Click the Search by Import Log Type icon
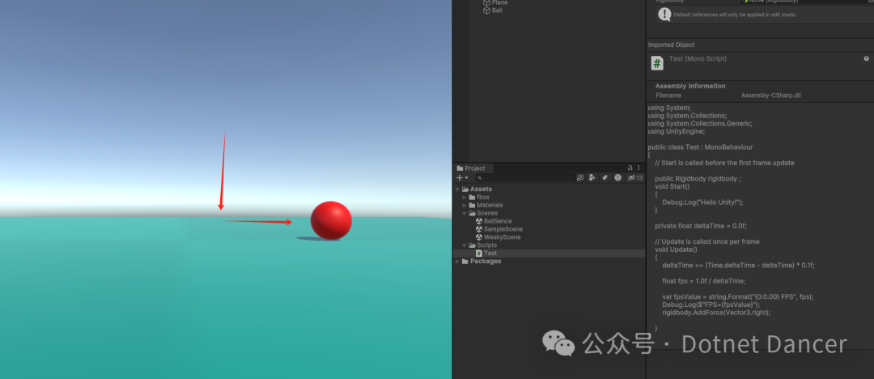The height and width of the screenshot is (379, 874). point(617,178)
